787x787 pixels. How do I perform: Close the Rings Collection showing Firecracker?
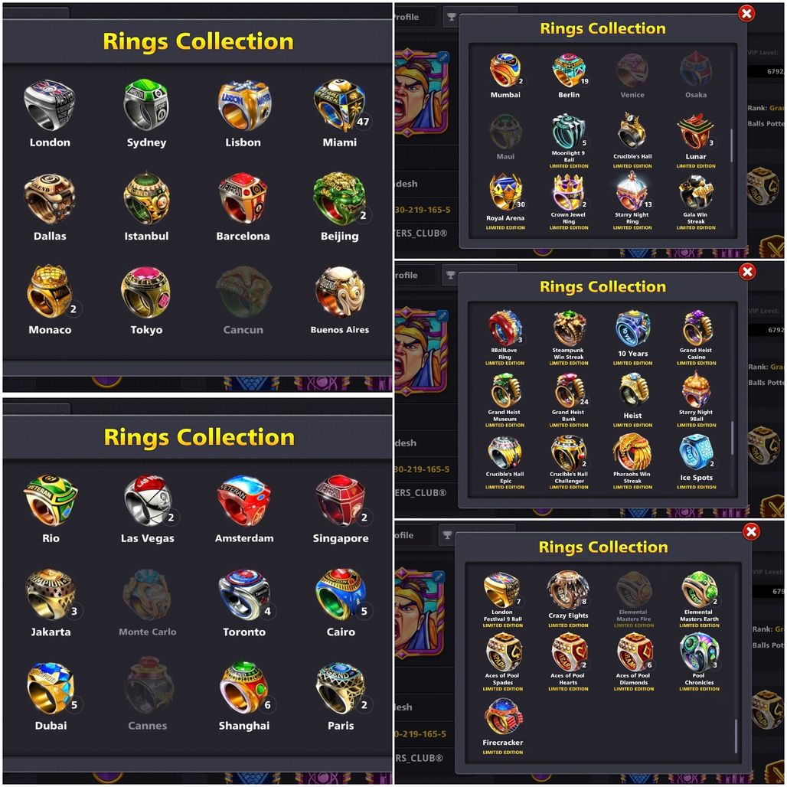click(751, 531)
